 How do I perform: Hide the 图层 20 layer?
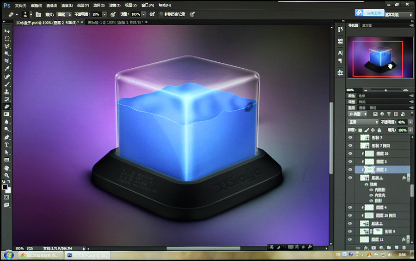[x=350, y=154]
